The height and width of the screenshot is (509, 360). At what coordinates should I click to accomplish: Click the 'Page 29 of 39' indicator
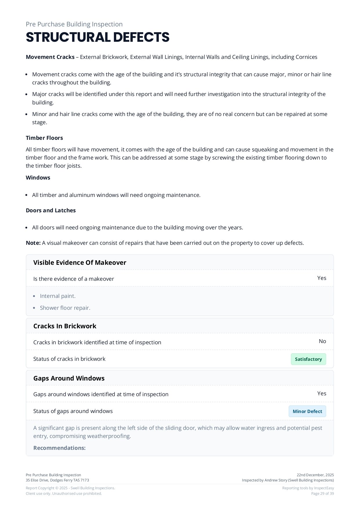point(322,494)
